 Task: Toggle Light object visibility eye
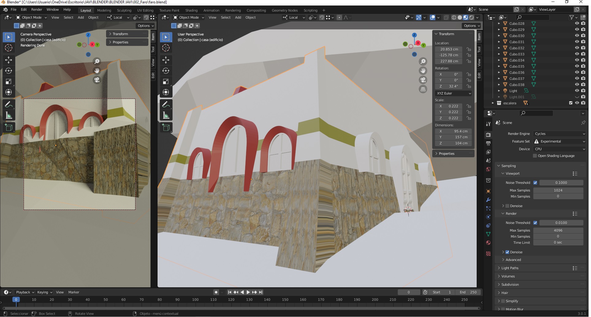[x=577, y=91]
